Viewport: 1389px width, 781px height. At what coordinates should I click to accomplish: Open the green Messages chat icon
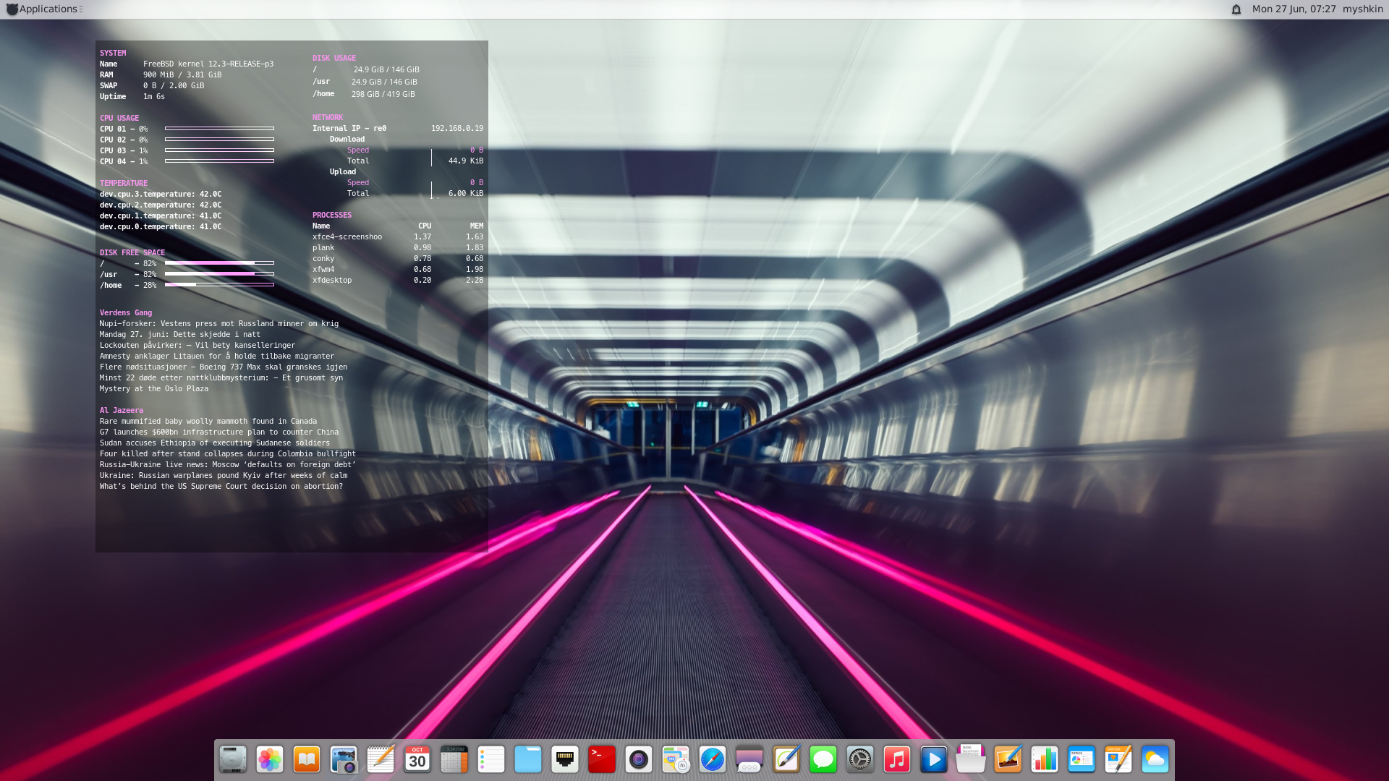coord(823,759)
